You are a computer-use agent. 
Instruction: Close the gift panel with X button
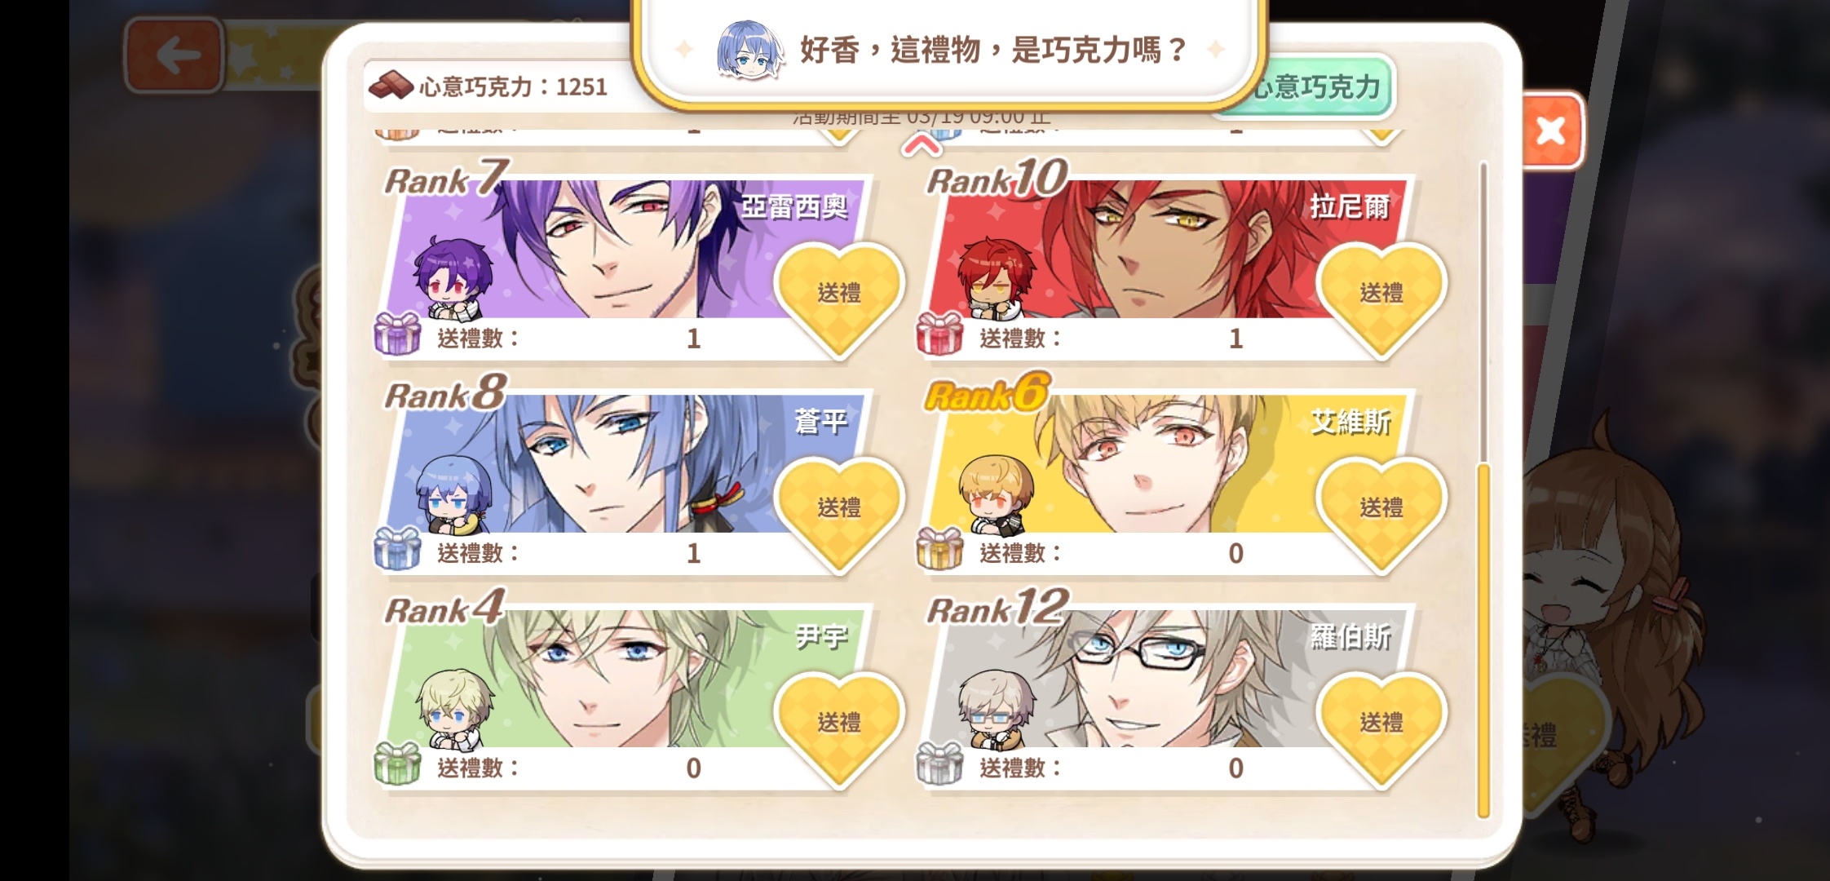tap(1550, 131)
